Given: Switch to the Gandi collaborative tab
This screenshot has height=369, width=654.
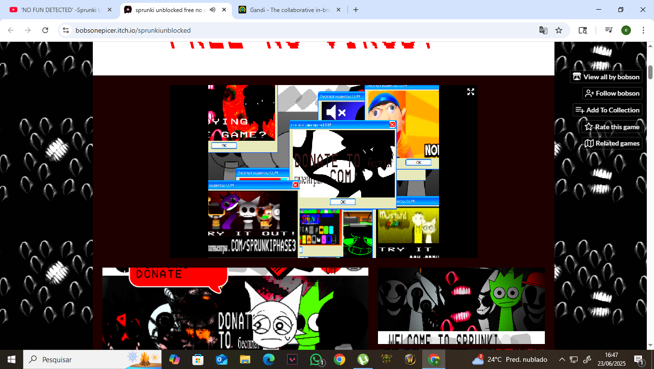Looking at the screenshot, I should tap(290, 10).
